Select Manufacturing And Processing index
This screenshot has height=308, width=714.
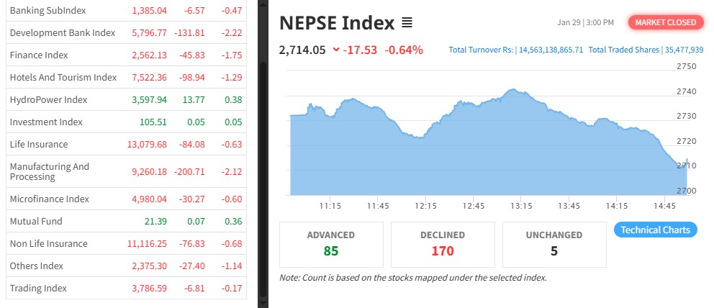tap(50, 171)
